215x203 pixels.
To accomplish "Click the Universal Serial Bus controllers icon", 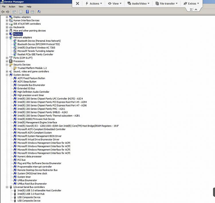I will point(11,187).
